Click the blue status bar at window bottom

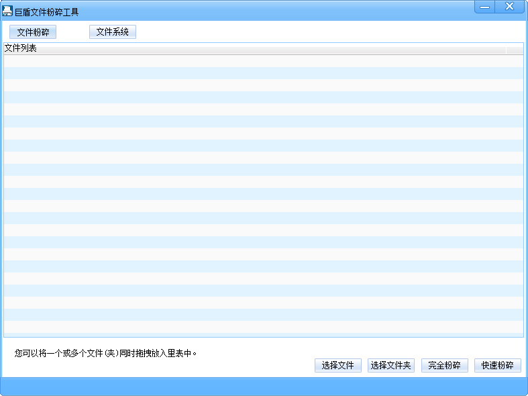[264, 386]
